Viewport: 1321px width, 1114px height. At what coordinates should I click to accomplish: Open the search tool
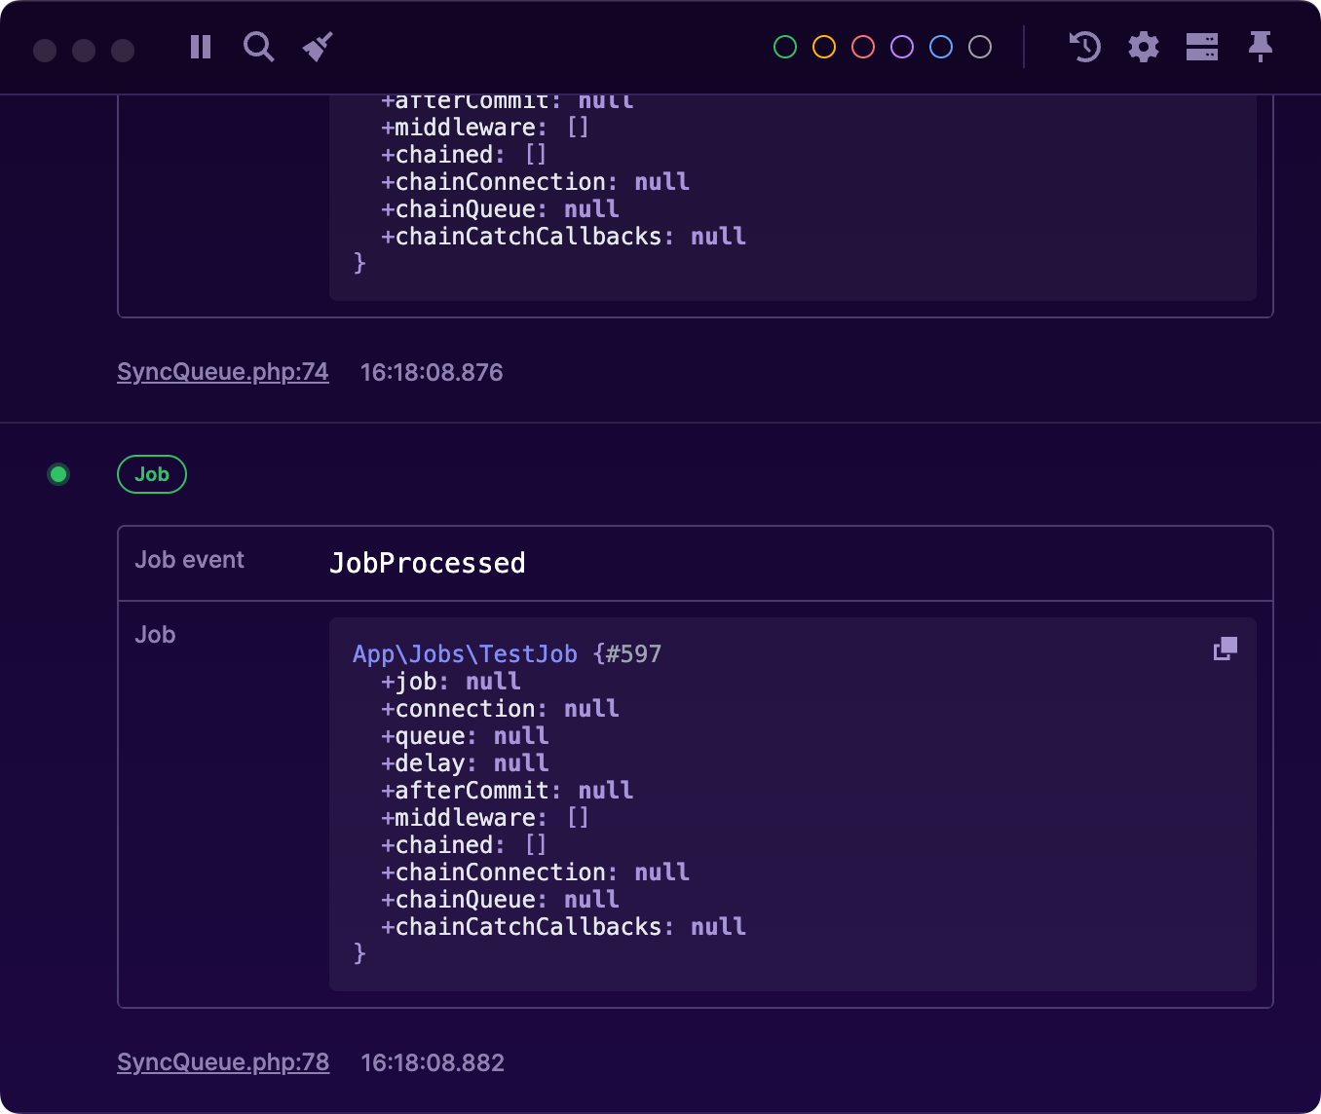tap(258, 47)
